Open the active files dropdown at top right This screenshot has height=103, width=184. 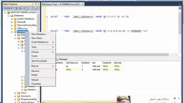tap(180, 5)
